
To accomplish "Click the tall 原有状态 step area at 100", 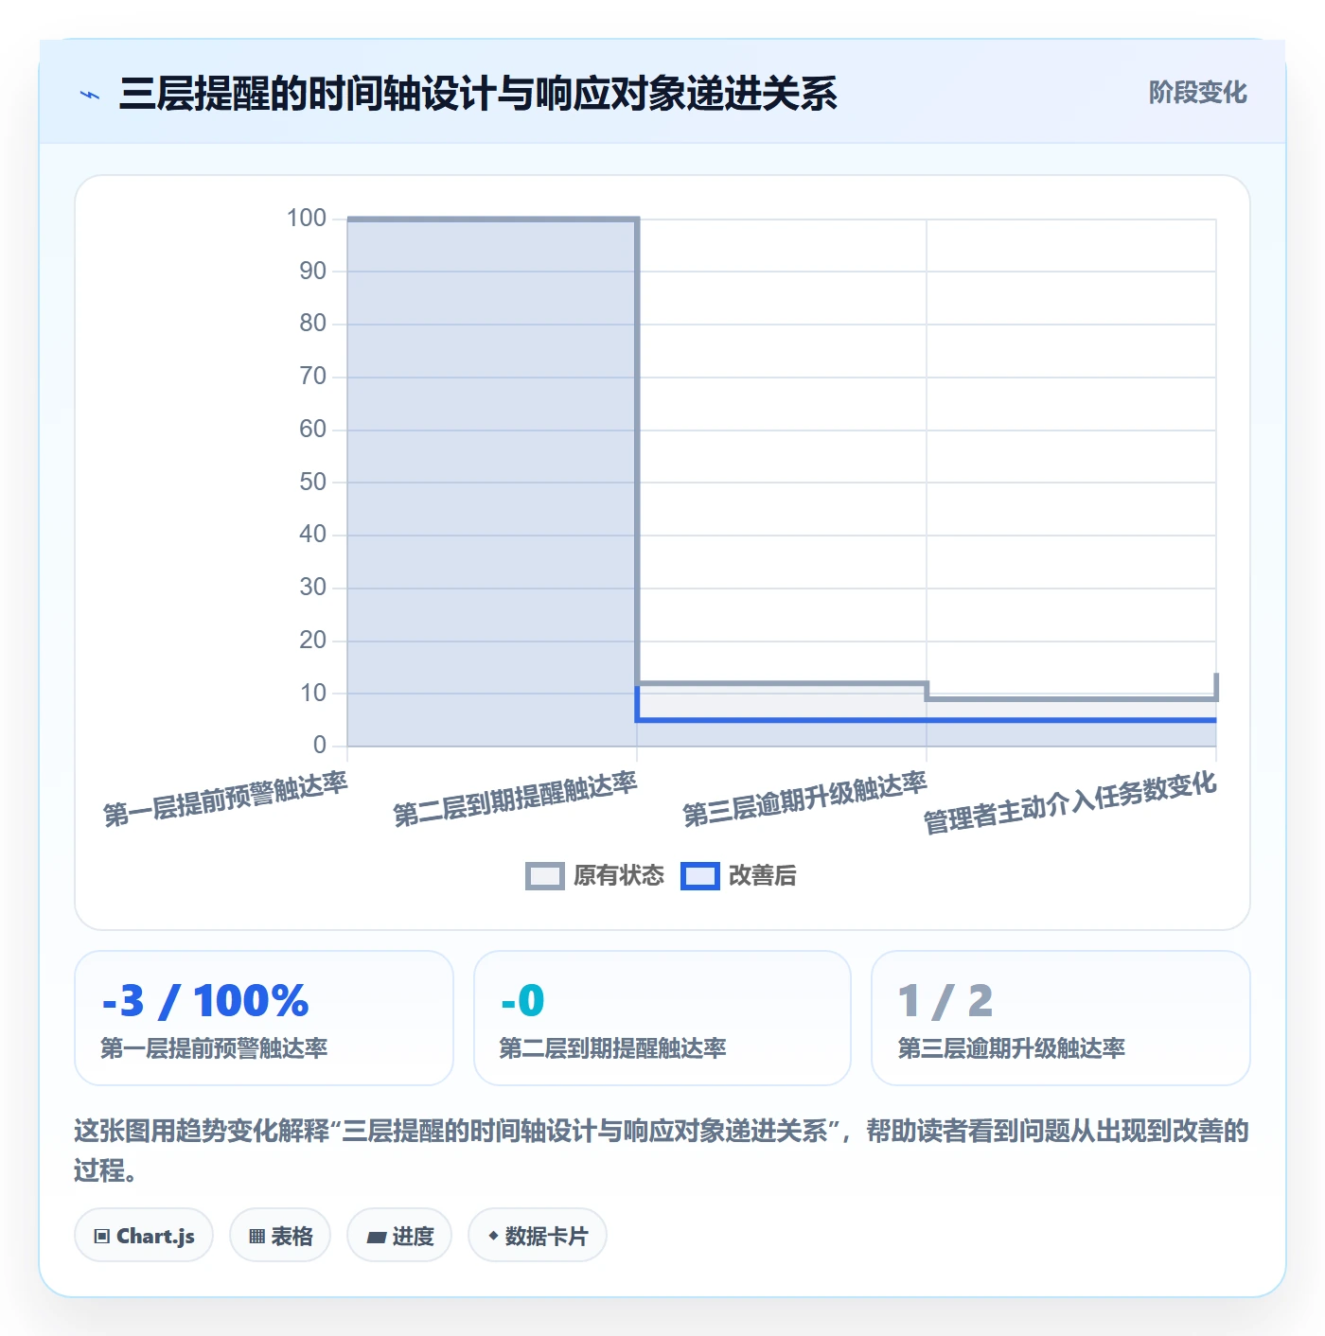I will point(492,483).
